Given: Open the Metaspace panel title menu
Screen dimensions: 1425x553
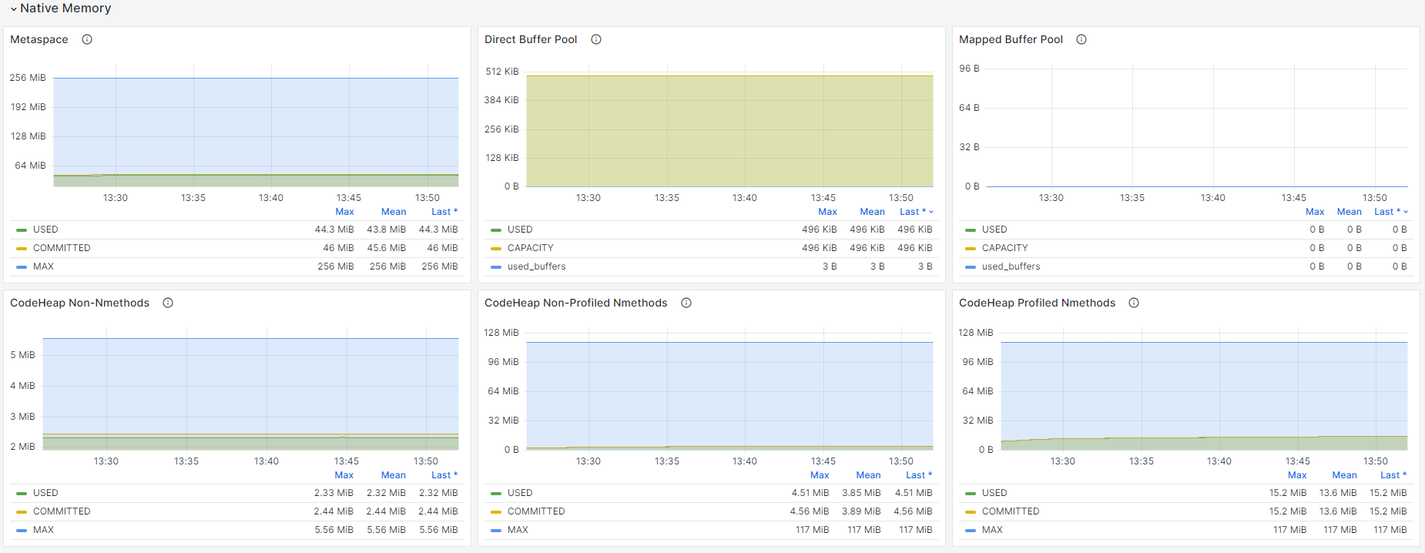Looking at the screenshot, I should 39,39.
